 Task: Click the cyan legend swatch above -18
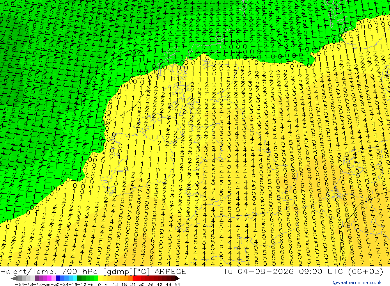click(75, 279)
